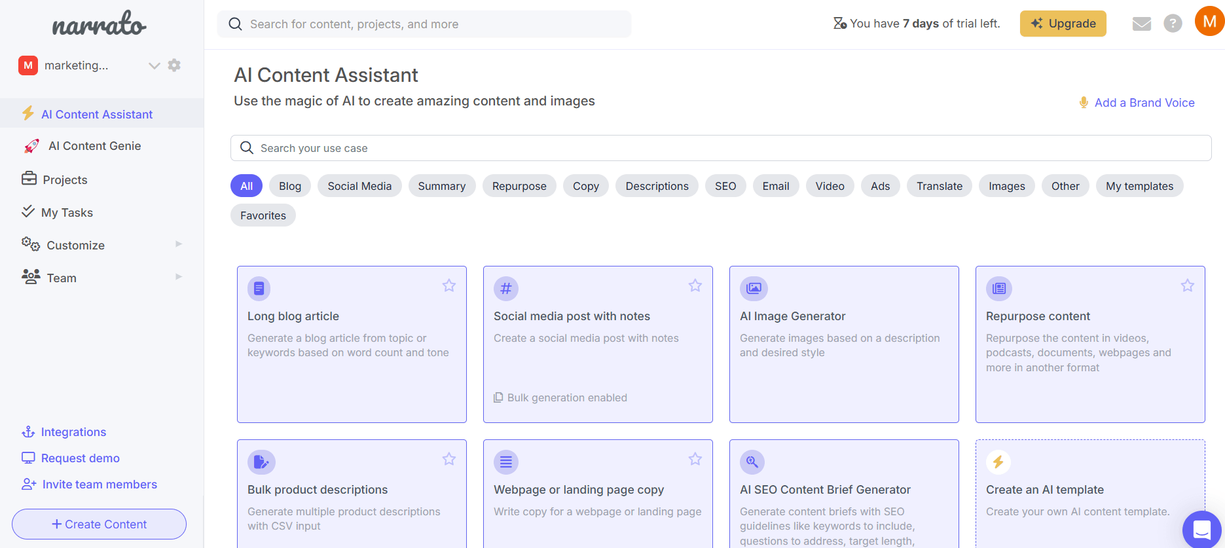Click the Bulk product descriptions file icon
Image resolution: width=1225 pixels, height=548 pixels.
click(261, 462)
